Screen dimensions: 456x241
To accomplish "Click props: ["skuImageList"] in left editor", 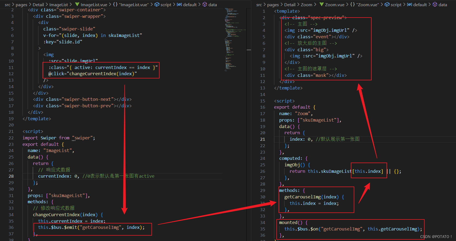I will click(59, 195).
